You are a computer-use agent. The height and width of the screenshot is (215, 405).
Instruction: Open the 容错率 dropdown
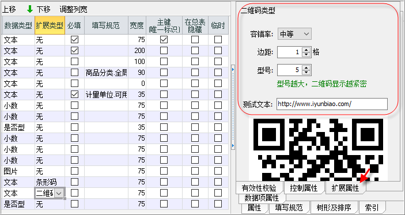click(294, 34)
